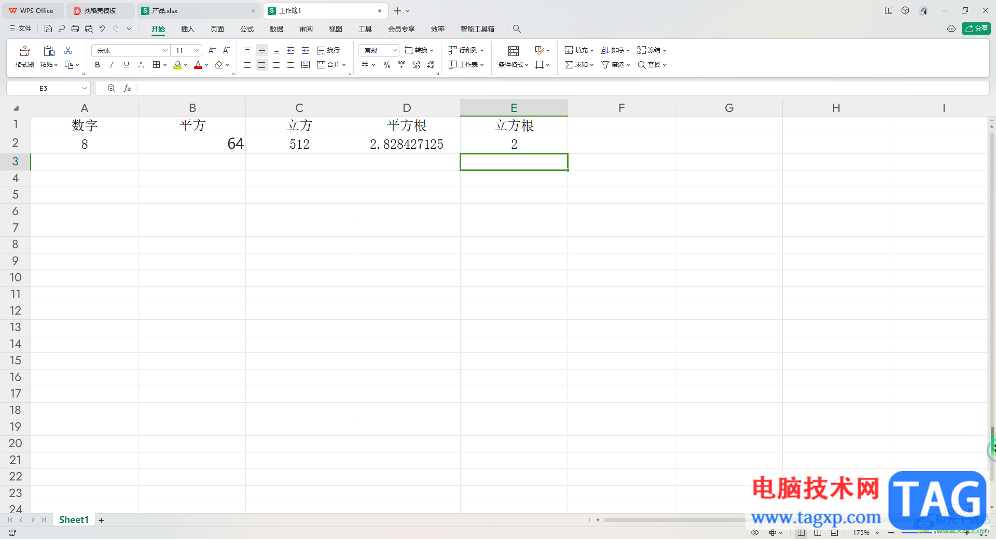Click the Share (分享) button
This screenshot has width=996, height=539.
tap(976, 29)
